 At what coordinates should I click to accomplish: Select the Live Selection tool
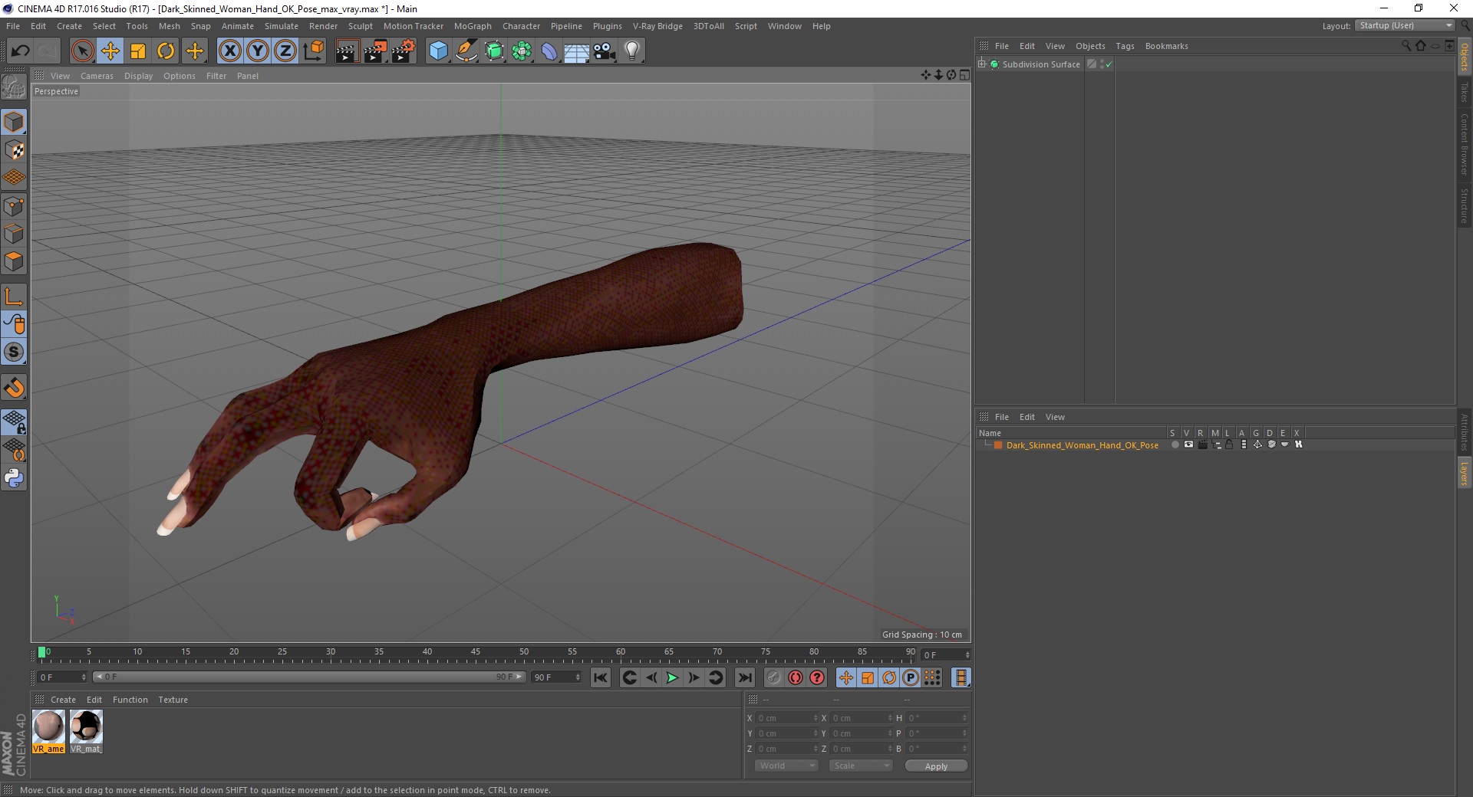pyautogui.click(x=82, y=51)
